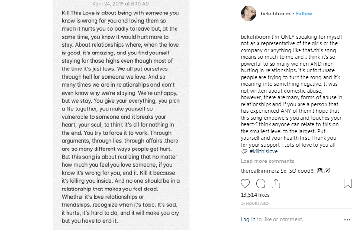Click the 'to like or comment' field

[x=280, y=219]
